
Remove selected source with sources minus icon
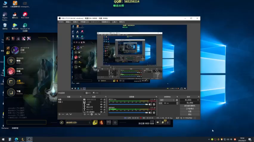pos(88,114)
